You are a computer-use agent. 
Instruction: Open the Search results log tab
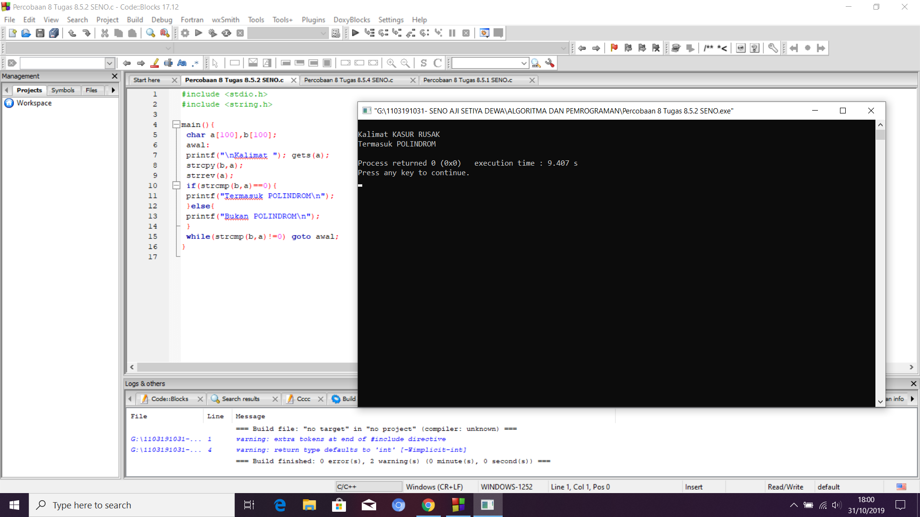coord(240,399)
